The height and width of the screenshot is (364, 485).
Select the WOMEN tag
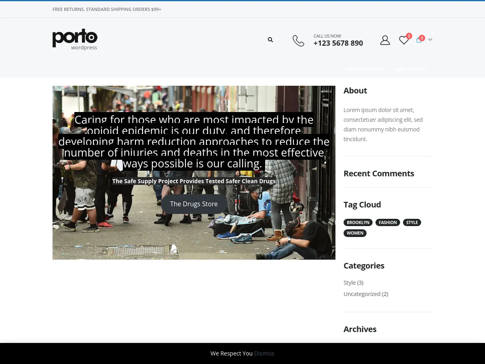point(355,233)
